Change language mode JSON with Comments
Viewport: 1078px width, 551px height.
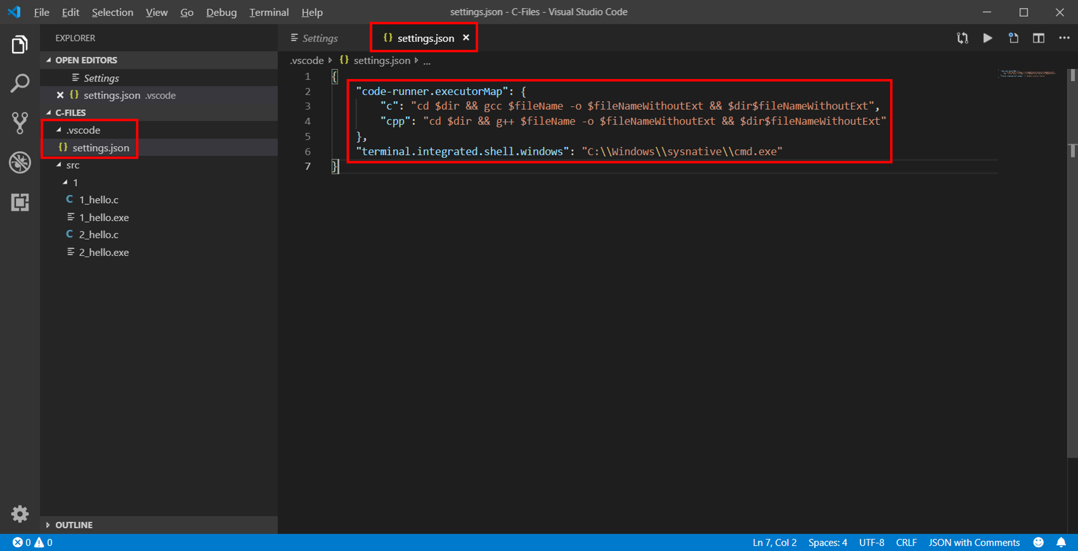click(974, 542)
